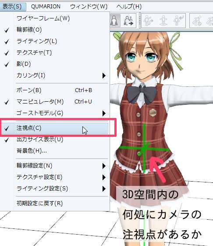The height and width of the screenshot is (246, 213).
Task: Uncheck the 輪郭線(O) display option
Action: (x=54, y=30)
